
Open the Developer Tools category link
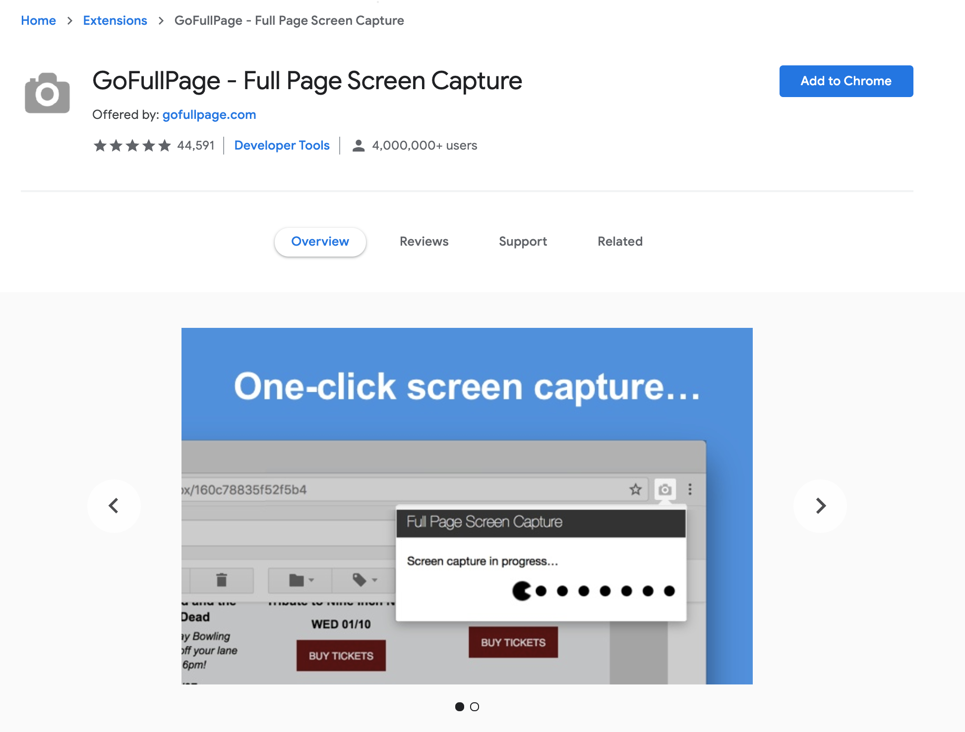(x=282, y=145)
